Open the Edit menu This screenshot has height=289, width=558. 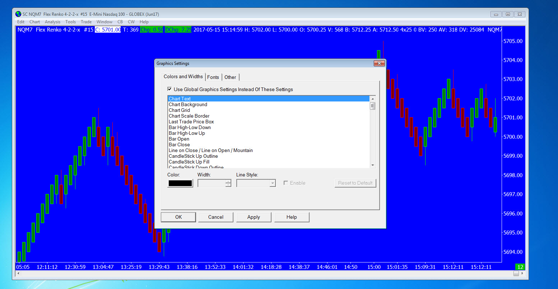[x=21, y=22]
